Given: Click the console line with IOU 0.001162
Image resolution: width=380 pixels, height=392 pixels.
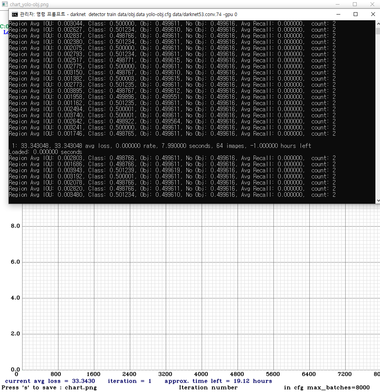Looking at the screenshot, I should click(172, 103).
